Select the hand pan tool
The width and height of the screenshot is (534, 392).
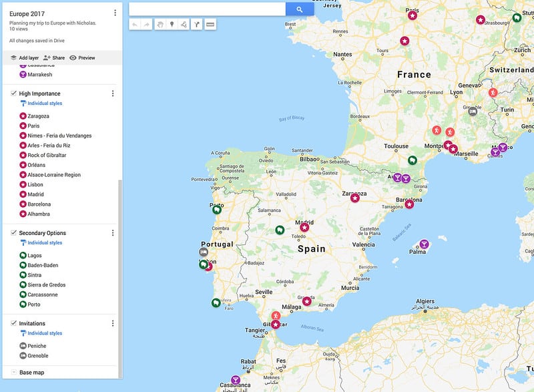coord(160,25)
